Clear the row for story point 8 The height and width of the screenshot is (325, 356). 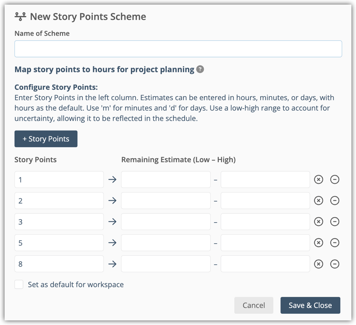click(319, 264)
